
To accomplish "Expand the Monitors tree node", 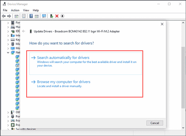I will point(8,48).
